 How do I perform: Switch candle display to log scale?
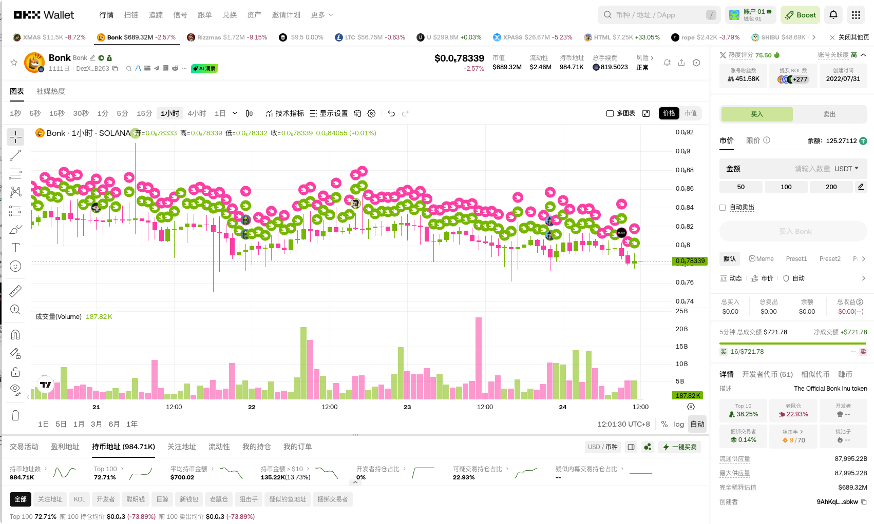click(679, 424)
